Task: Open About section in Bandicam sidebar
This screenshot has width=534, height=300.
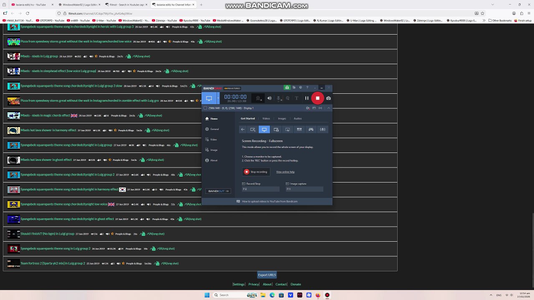Action: point(211,160)
